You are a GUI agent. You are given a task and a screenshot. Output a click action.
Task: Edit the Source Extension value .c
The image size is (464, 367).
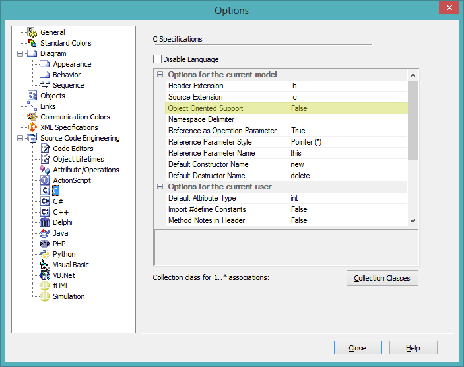(348, 97)
